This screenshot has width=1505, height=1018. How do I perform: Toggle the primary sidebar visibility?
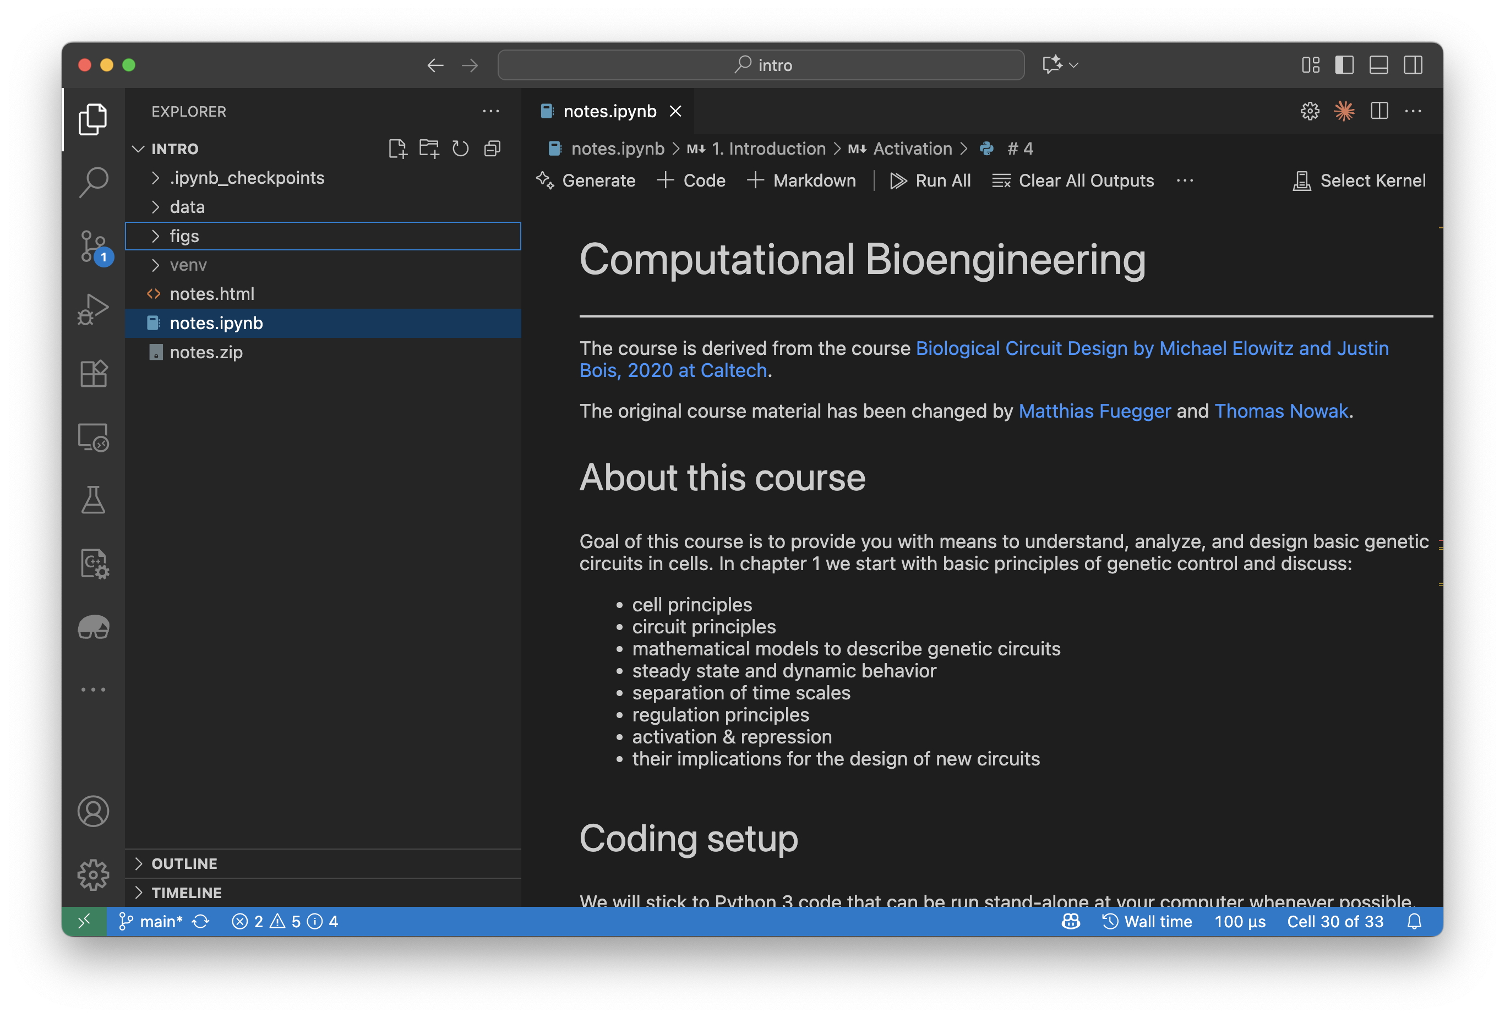click(x=1344, y=65)
